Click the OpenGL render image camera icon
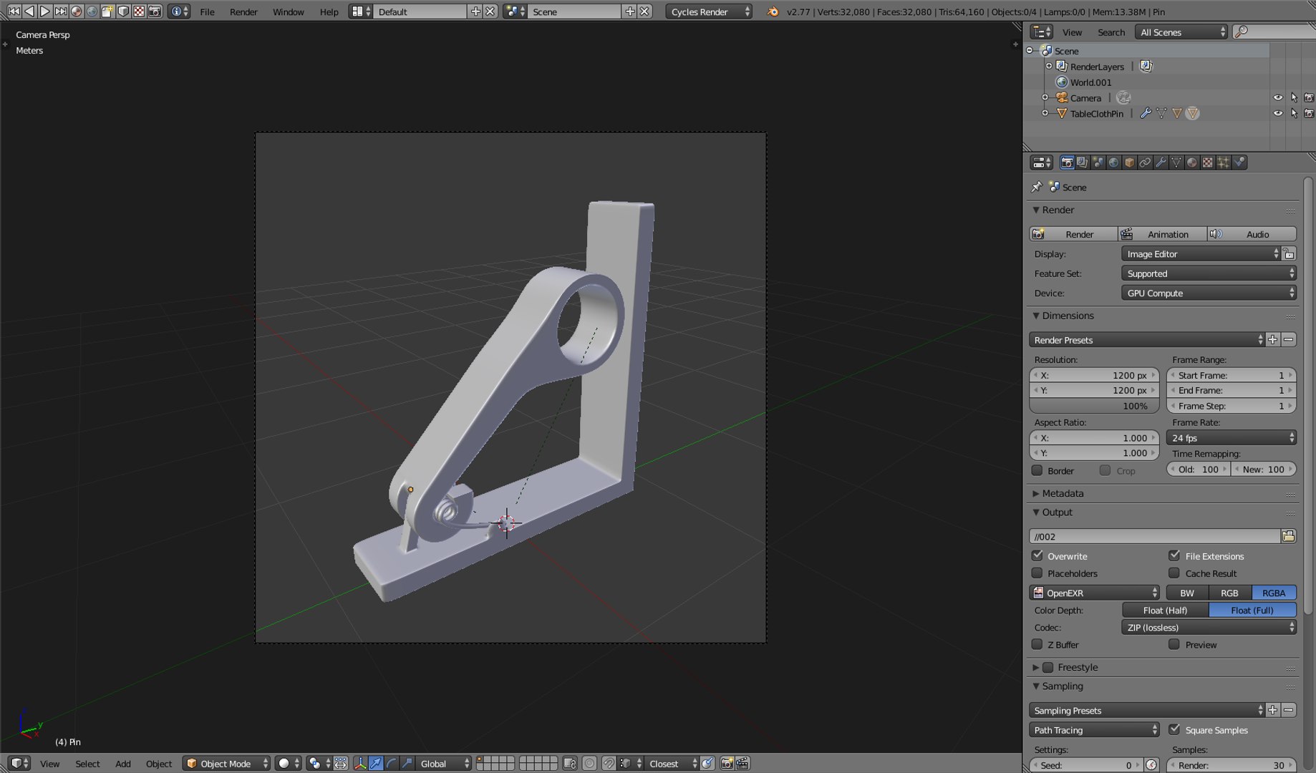The image size is (1316, 773). [727, 764]
